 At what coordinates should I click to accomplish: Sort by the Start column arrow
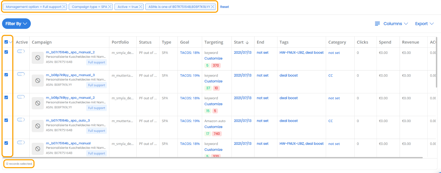(247, 42)
